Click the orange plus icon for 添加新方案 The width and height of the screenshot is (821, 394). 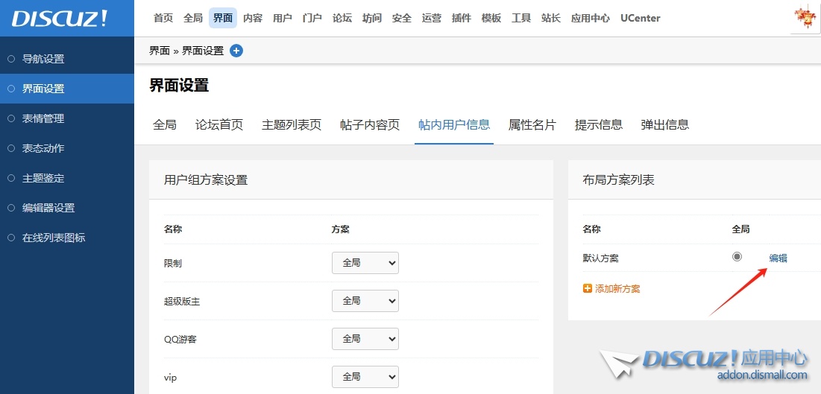click(587, 288)
